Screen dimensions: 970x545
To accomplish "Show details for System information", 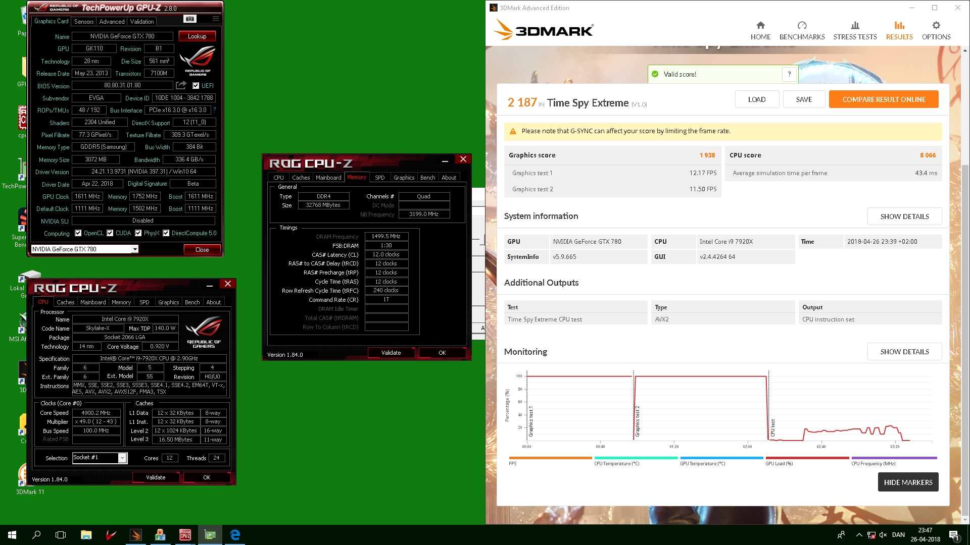I will coord(904,216).
